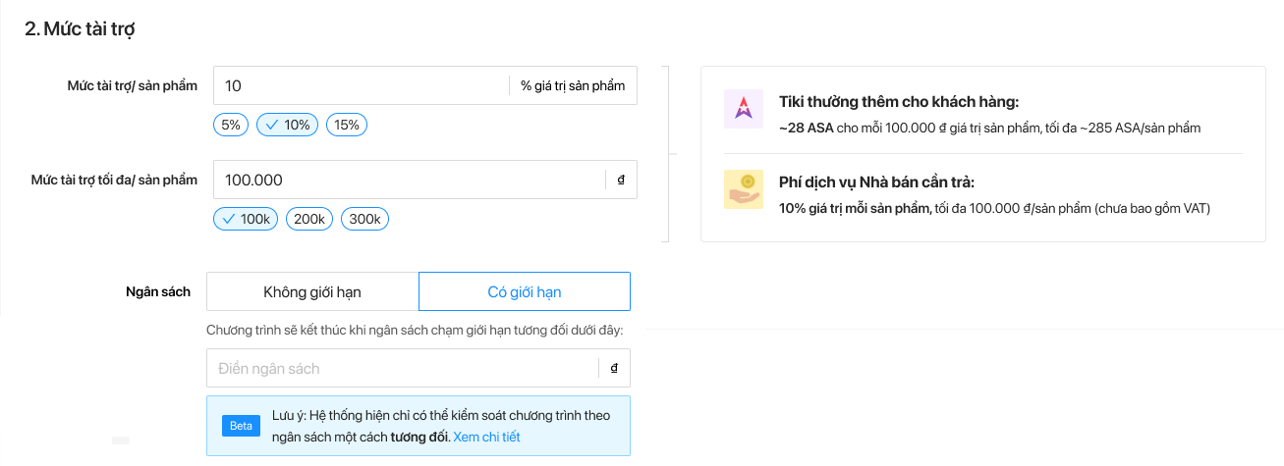This screenshot has width=1284, height=466.
Task: Switch budget to Có giới hạn
Action: coord(525,291)
